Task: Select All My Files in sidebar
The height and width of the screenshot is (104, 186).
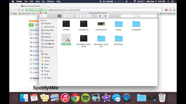Action: click(x=49, y=30)
